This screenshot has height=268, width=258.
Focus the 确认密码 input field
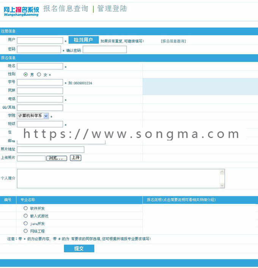tap(105, 50)
